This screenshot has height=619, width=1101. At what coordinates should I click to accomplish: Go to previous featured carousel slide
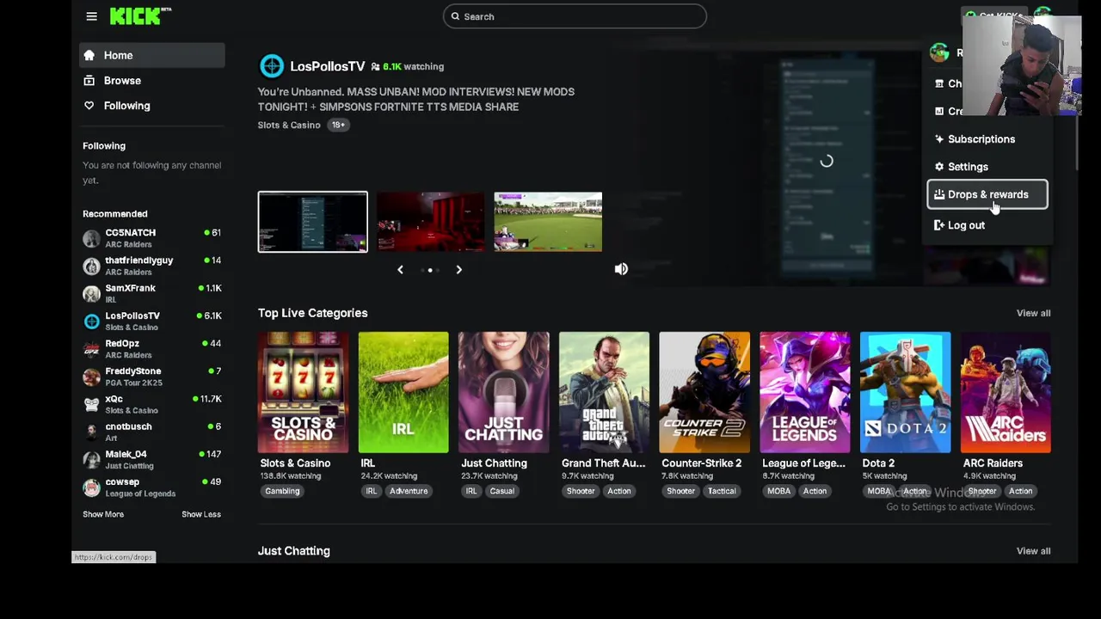pos(400,270)
